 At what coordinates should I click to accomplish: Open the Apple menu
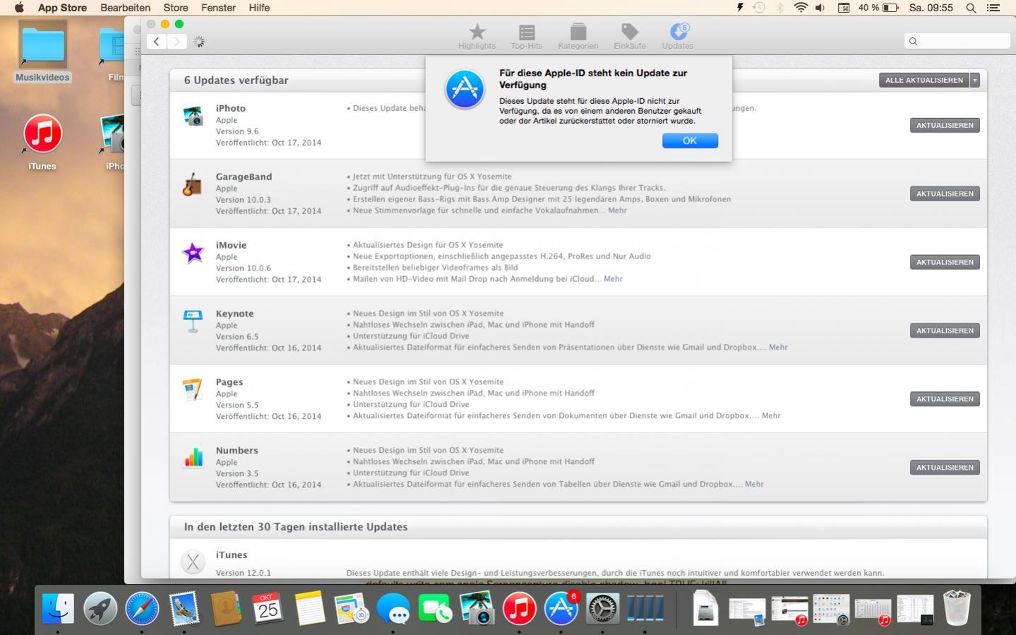click(x=19, y=8)
